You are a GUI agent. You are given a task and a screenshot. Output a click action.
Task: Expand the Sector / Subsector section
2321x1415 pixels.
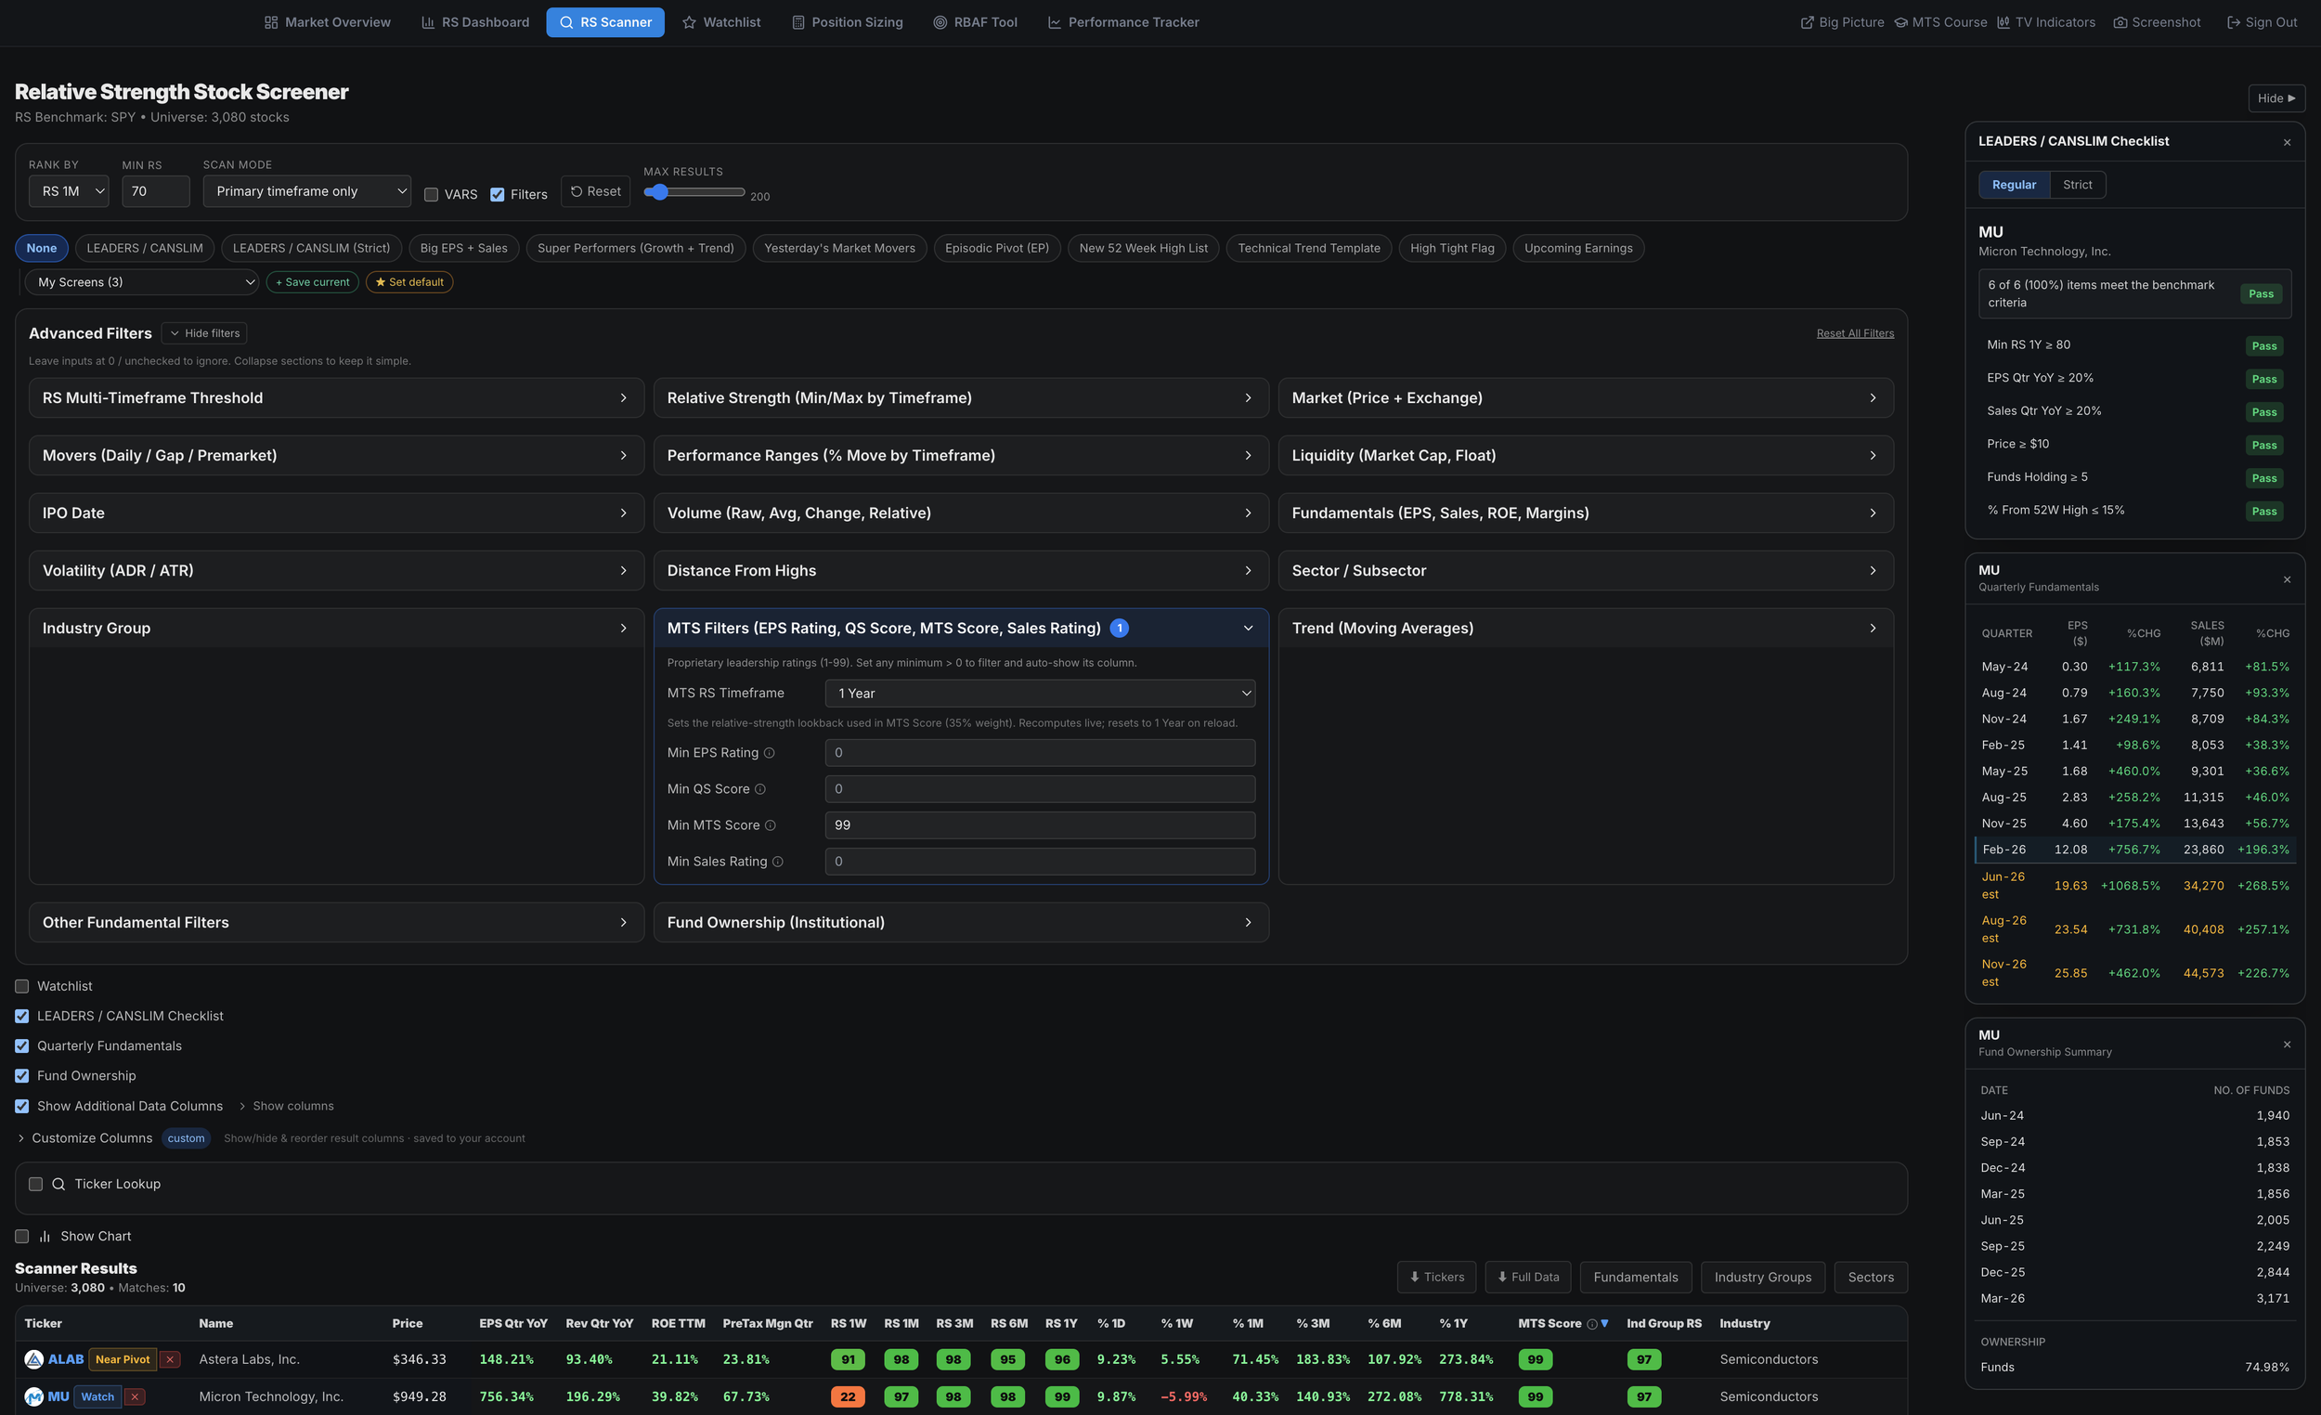point(1587,571)
